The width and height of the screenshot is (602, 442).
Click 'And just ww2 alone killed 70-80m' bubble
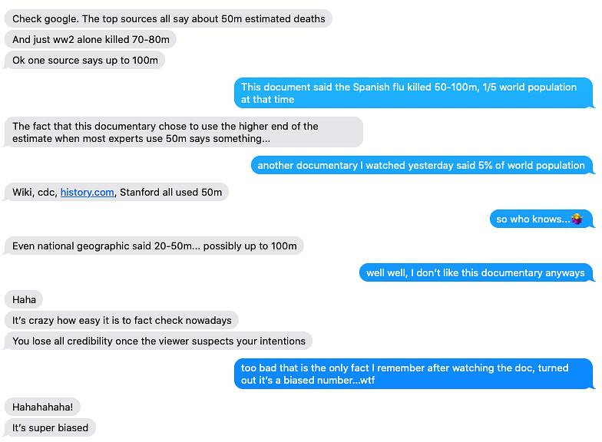[91, 40]
